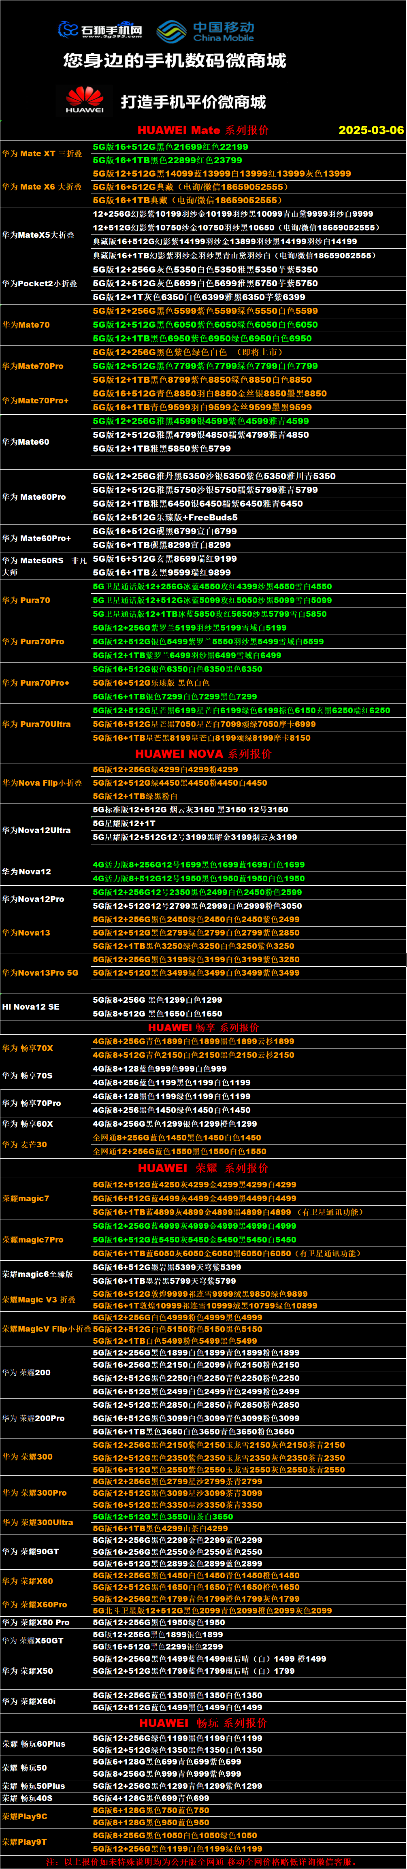Select the row 5G版12+512G乐臻版+FreeBuds5

[x=248, y=517]
